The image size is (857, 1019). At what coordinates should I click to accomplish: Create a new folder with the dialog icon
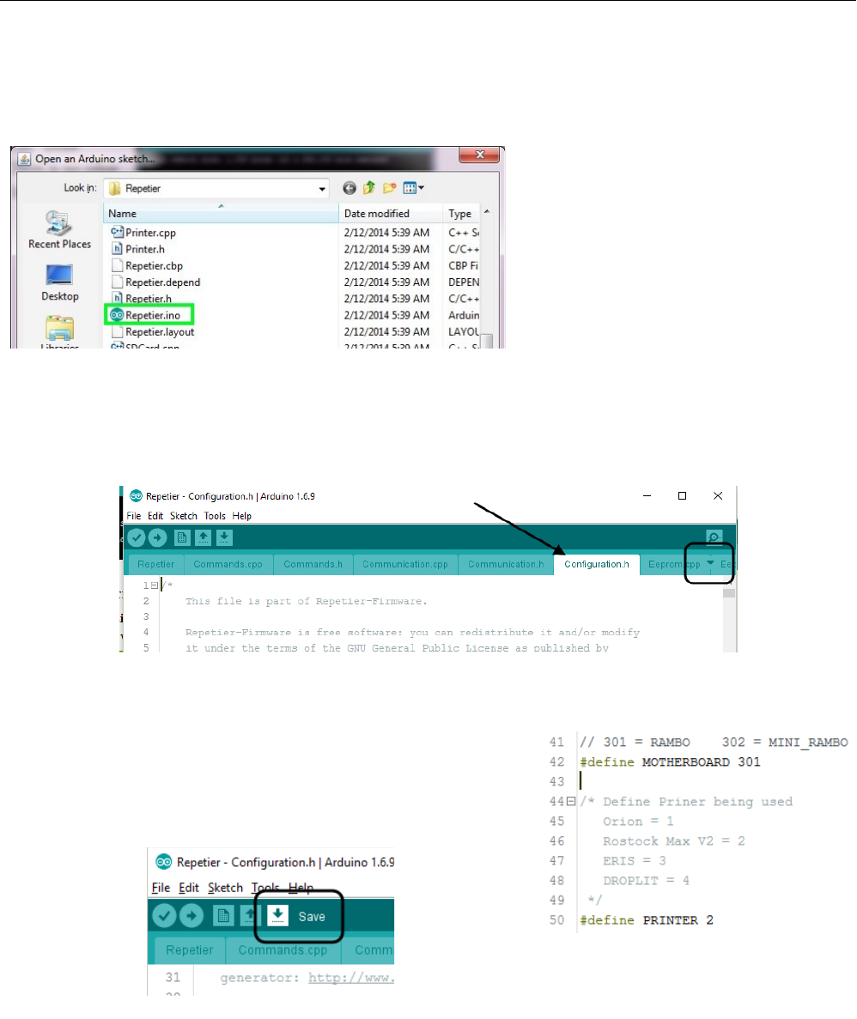pos(390,188)
